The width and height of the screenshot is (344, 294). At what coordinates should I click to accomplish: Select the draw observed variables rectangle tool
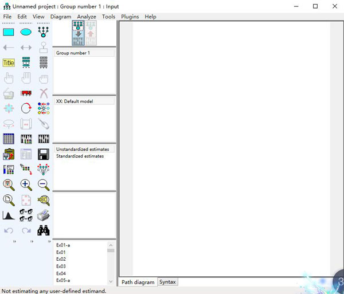pyautogui.click(x=9, y=32)
